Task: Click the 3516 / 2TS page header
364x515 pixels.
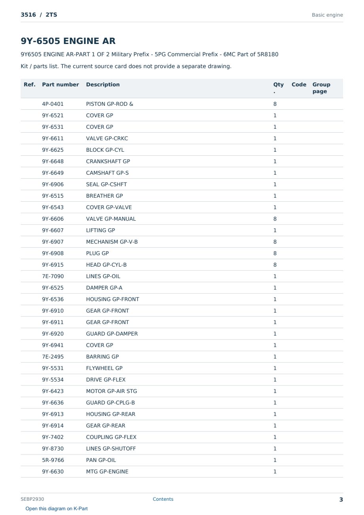Action: [x=39, y=15]
